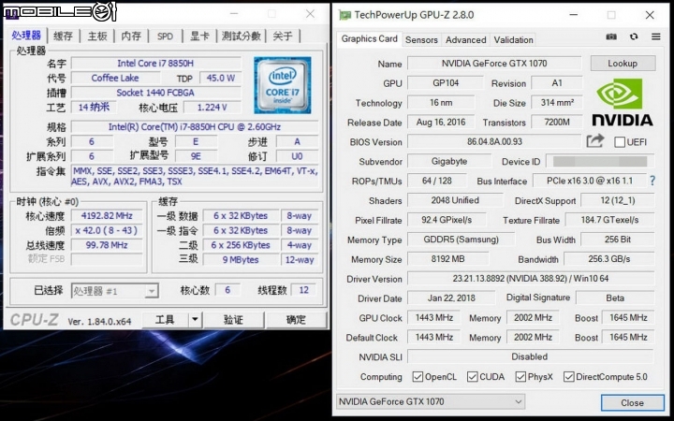
Task: Select the Graphics Card tab in GPU-Z
Action: pos(369,38)
